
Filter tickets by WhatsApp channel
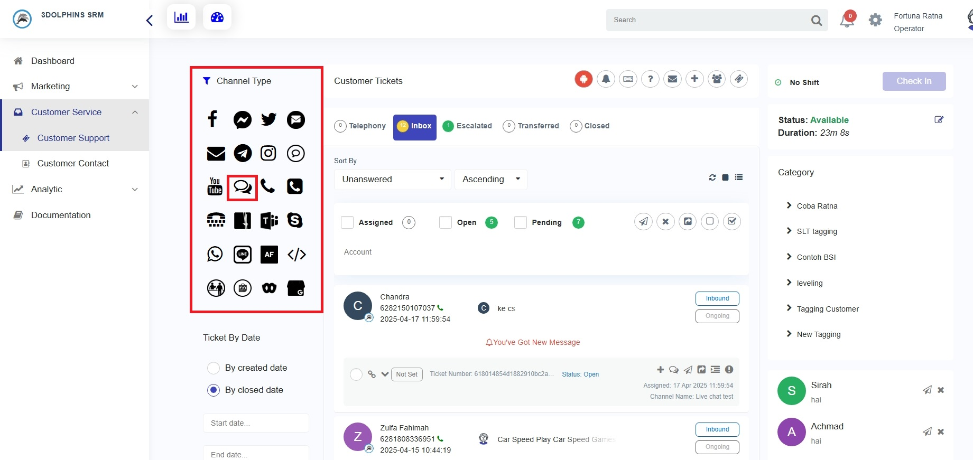[x=215, y=254]
